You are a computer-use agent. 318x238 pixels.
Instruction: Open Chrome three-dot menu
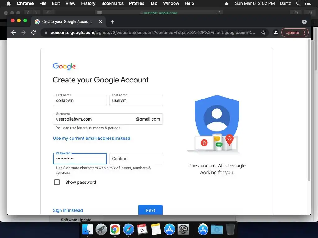click(304, 33)
